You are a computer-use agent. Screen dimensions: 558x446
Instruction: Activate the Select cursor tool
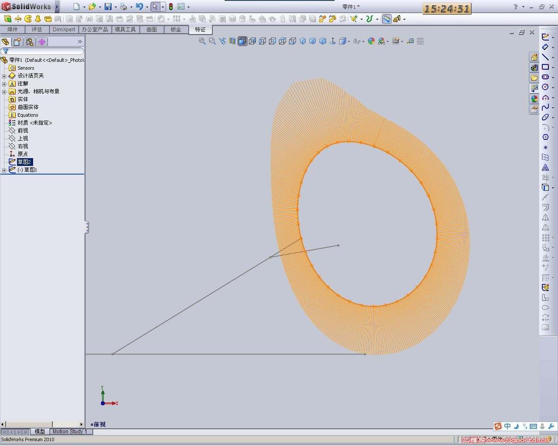(x=155, y=7)
